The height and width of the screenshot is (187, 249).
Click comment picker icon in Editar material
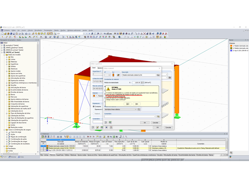158,116
